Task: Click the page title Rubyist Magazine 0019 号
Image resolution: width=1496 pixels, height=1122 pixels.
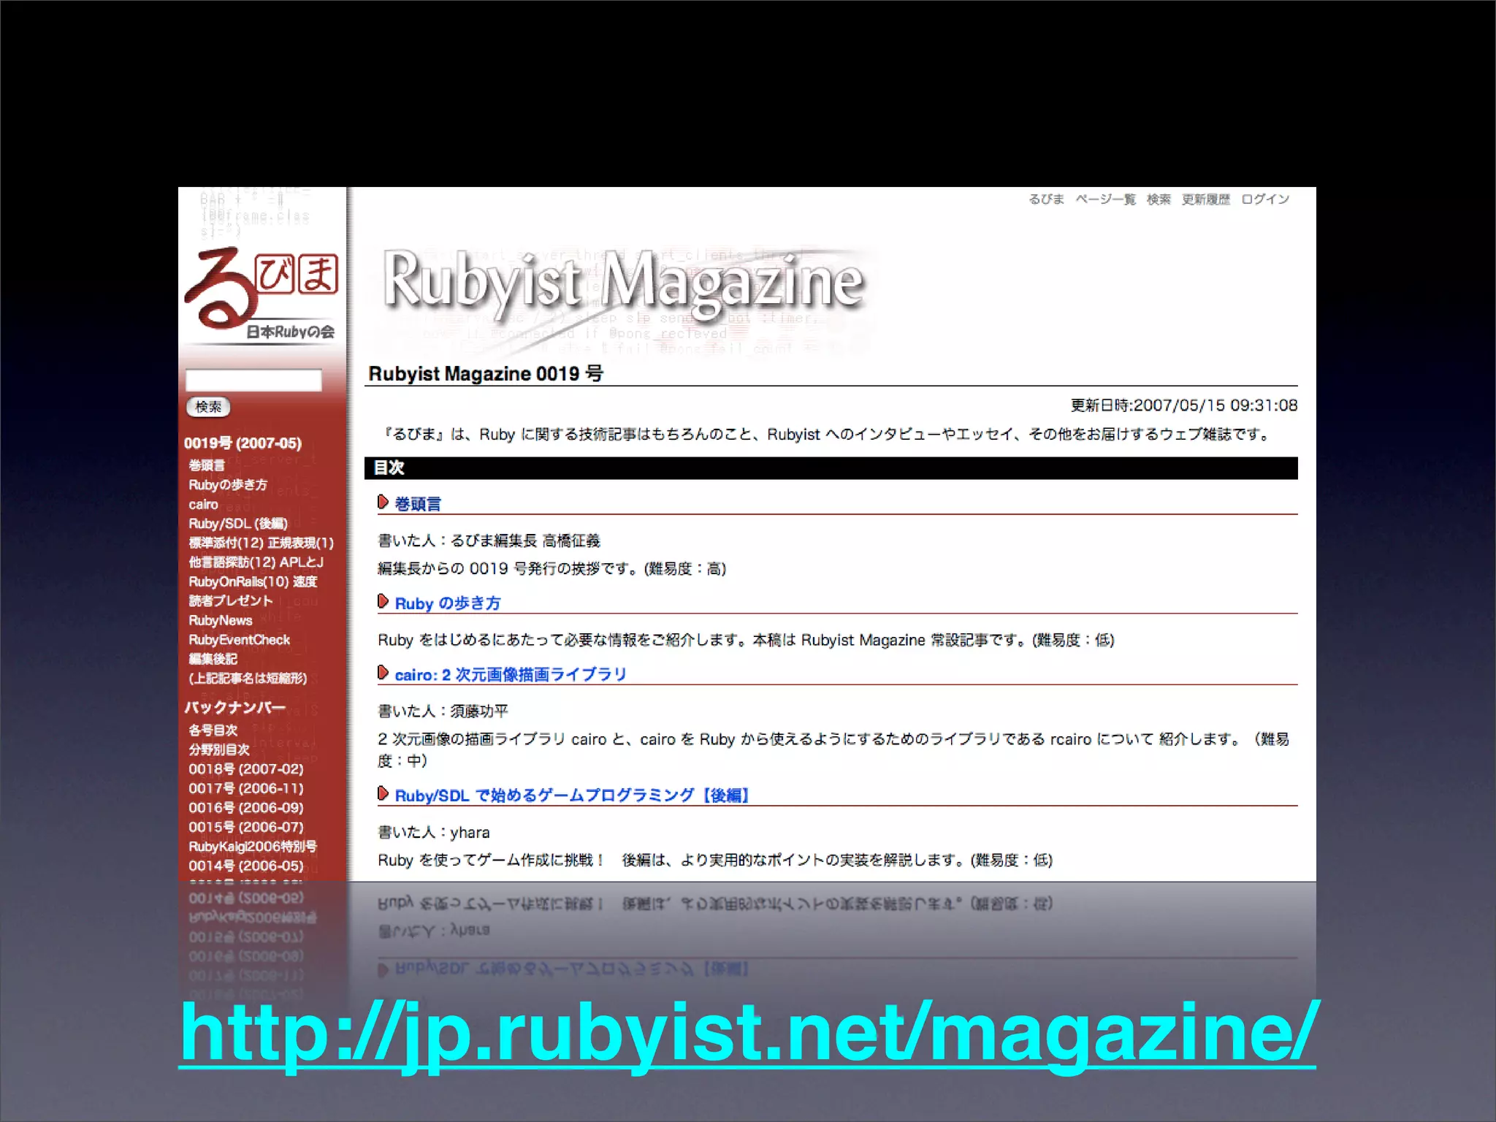Action: (486, 374)
